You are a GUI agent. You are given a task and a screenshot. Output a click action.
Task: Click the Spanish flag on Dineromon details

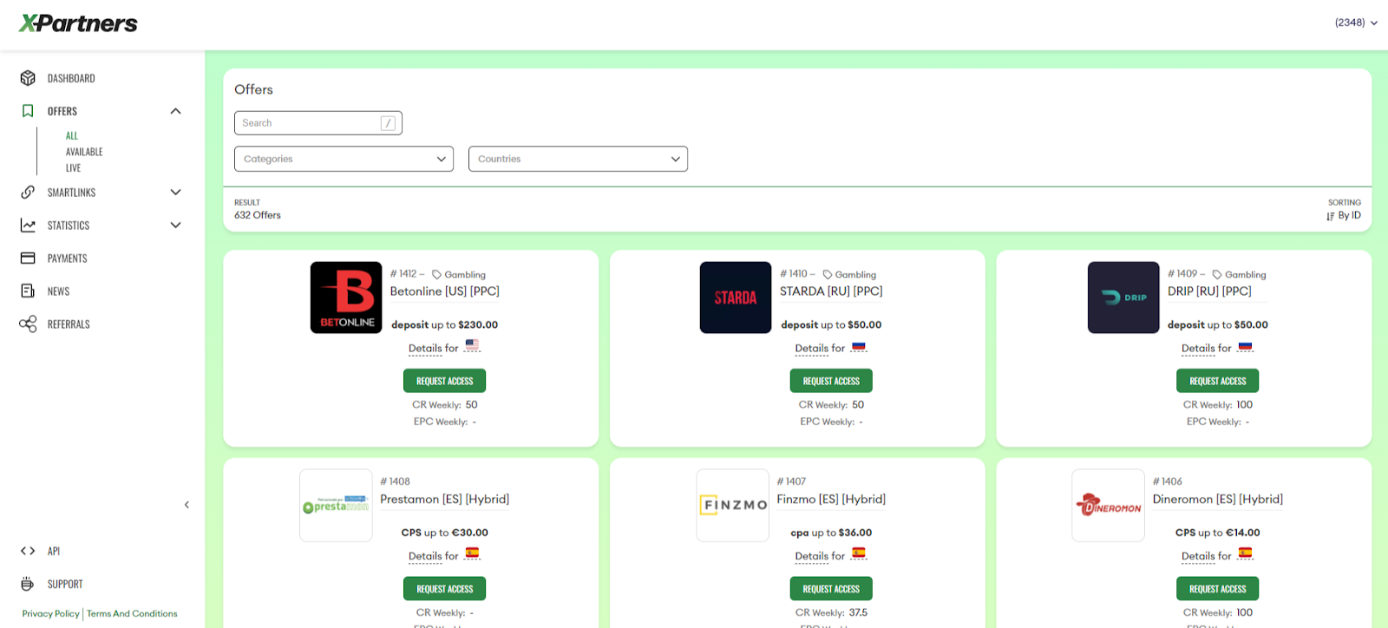[x=1245, y=553]
